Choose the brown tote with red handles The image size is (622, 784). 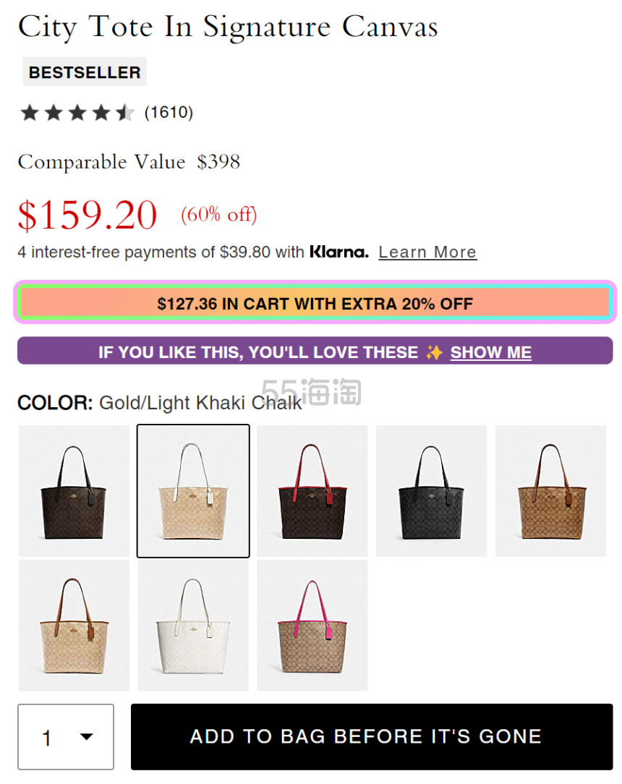312,491
